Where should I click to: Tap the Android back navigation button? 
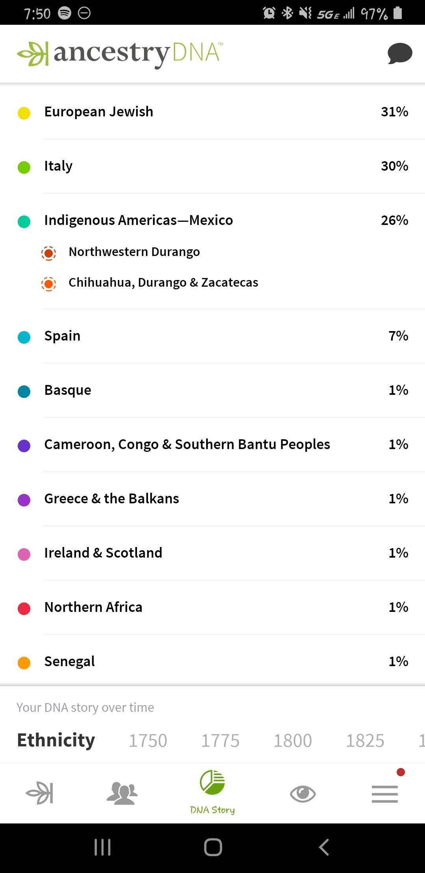click(324, 847)
